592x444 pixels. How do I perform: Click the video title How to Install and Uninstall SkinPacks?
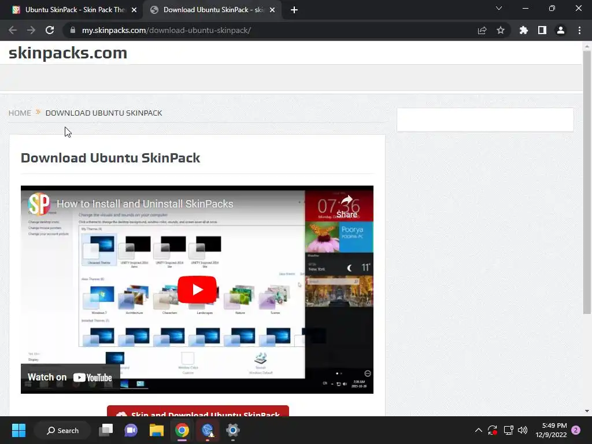[x=145, y=204]
